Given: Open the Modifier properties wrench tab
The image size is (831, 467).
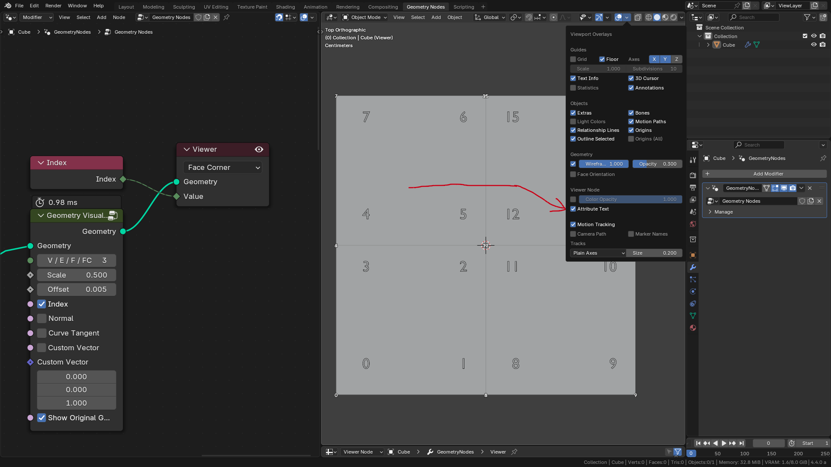Looking at the screenshot, I should tap(693, 267).
